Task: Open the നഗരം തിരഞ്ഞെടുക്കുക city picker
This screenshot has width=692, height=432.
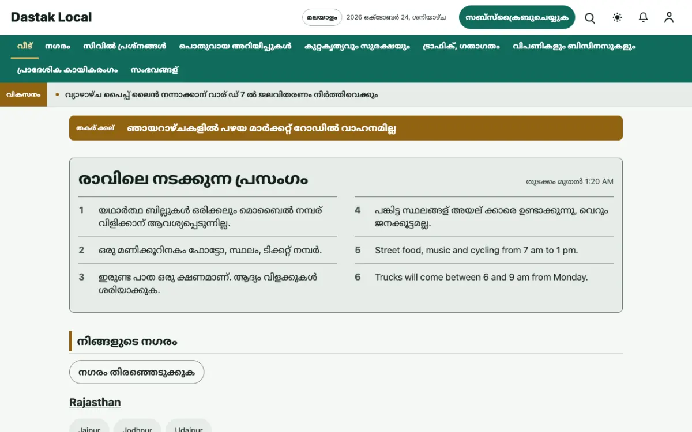Action: click(137, 372)
